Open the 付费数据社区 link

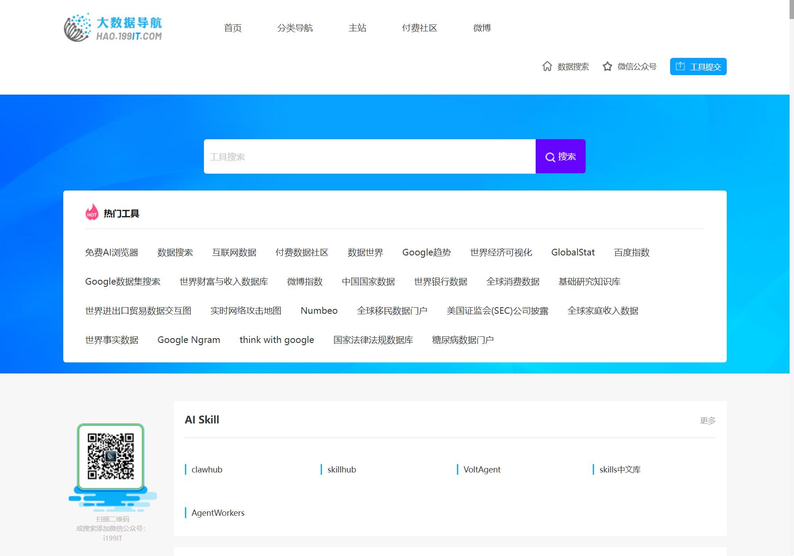coord(302,252)
